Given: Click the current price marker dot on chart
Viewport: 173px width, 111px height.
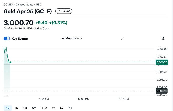Looking at the screenshot, I should (10, 62).
